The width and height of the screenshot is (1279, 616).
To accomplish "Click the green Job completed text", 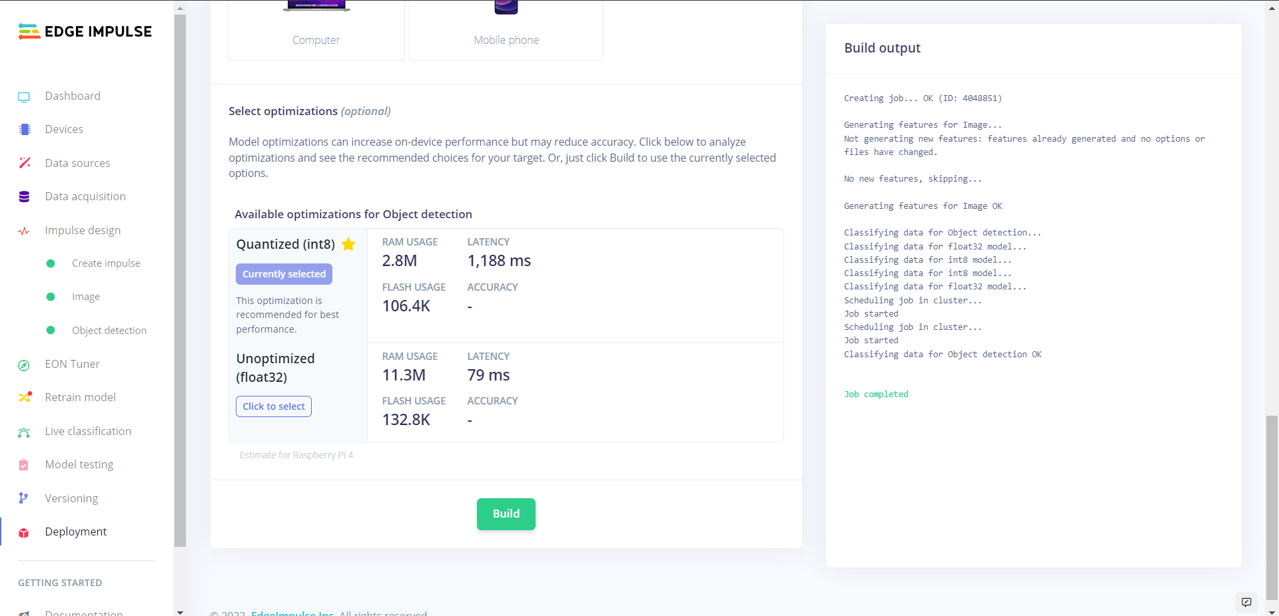I will point(876,394).
